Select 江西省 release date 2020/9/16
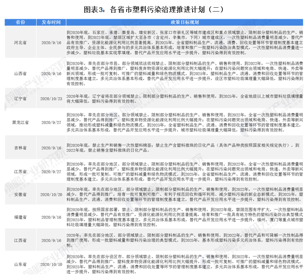 click(51, 240)
